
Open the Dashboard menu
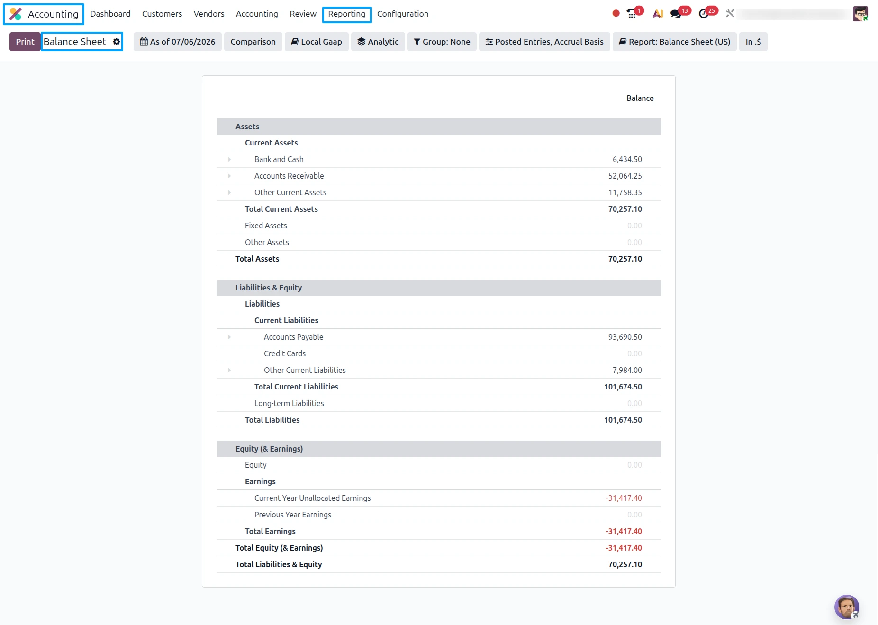coord(110,14)
